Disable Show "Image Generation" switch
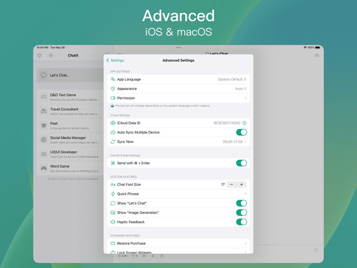 point(241,213)
